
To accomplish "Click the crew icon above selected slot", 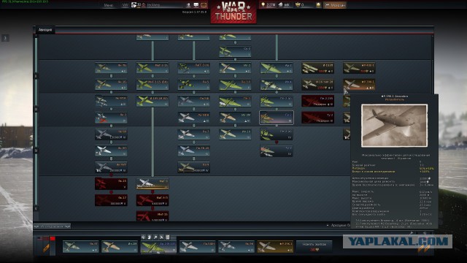I will click(150, 237).
